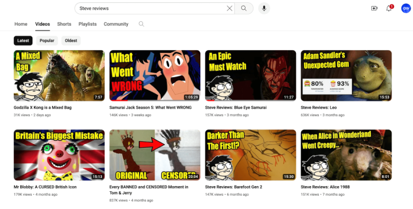Open the create video icon
The height and width of the screenshot is (209, 413).
(x=374, y=8)
